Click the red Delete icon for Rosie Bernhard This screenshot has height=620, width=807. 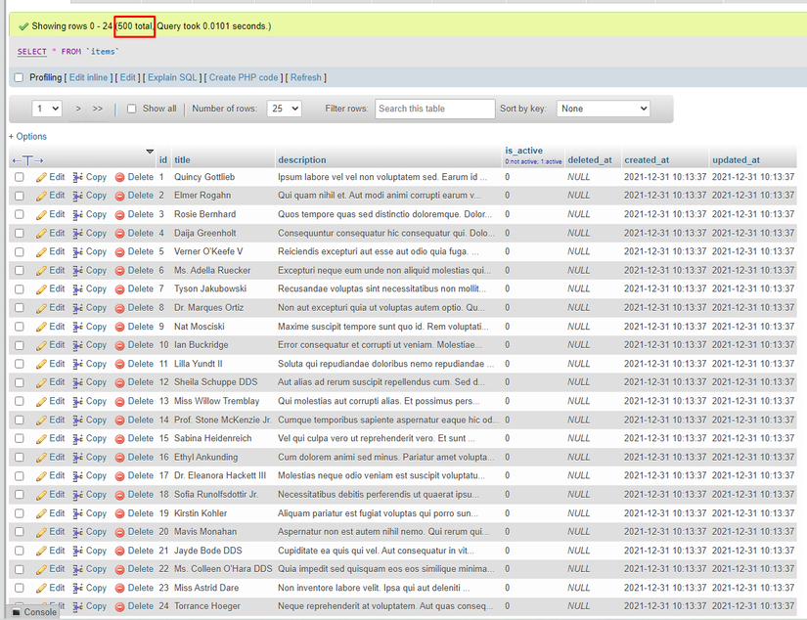click(x=120, y=215)
